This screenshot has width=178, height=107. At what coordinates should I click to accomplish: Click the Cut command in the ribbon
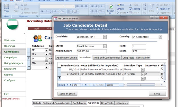pos(24,5)
